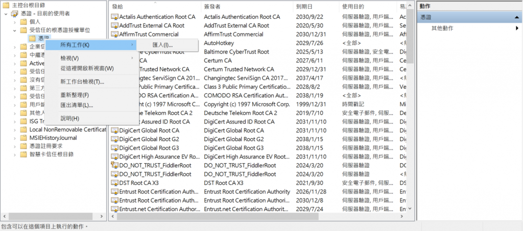The width and height of the screenshot is (523, 231).
Task: Choose 匯入(I)... from the submenu
Action: pyautogui.click(x=168, y=45)
